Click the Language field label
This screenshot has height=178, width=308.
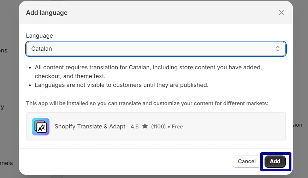tap(40, 36)
